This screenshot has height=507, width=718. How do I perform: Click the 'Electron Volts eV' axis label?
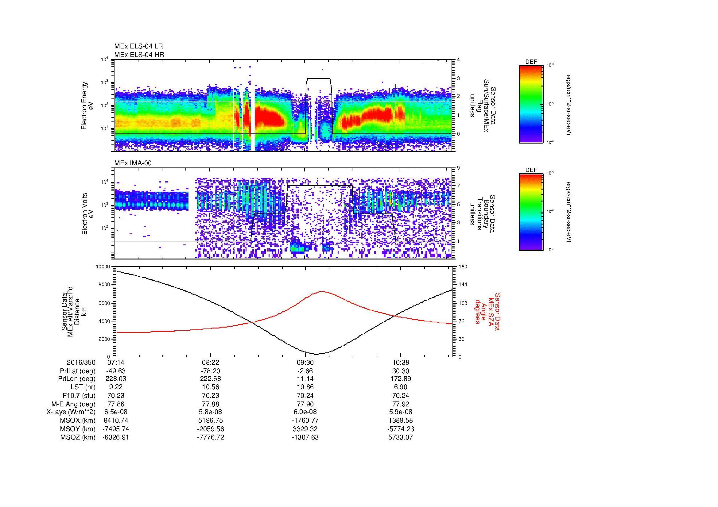tap(87, 214)
